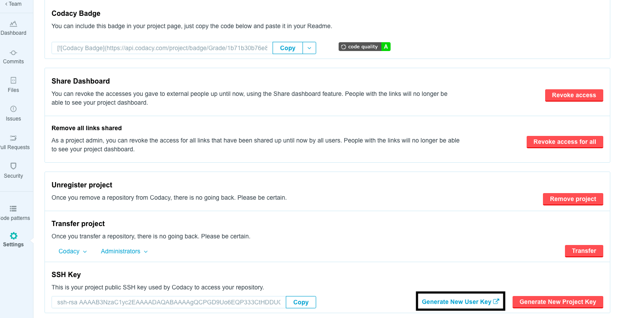620x318 pixels.
Task: Open the Pull Requests sidebar icon
Action: coord(13,138)
